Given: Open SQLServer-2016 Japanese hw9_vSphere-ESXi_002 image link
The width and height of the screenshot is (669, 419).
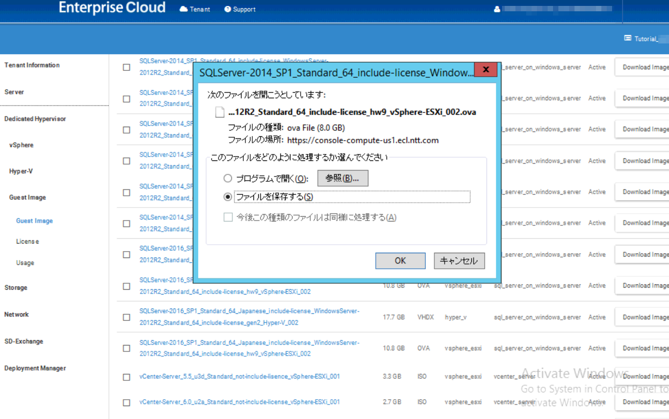Looking at the screenshot, I should tap(250, 348).
